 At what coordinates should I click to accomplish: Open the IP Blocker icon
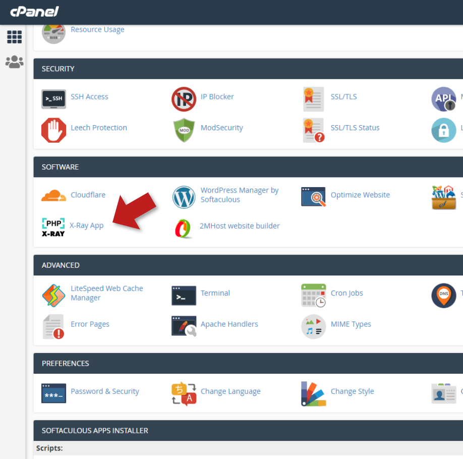point(184,99)
